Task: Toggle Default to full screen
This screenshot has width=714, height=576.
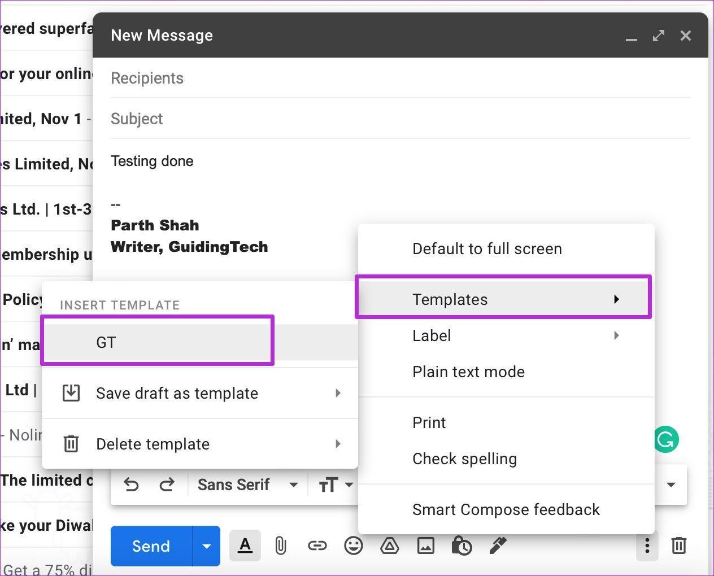Action: (486, 248)
